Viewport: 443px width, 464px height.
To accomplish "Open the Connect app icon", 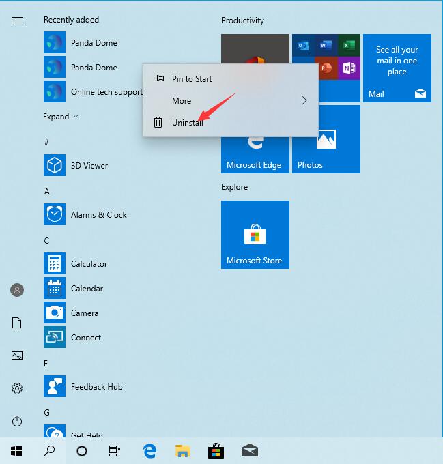I will click(x=55, y=337).
